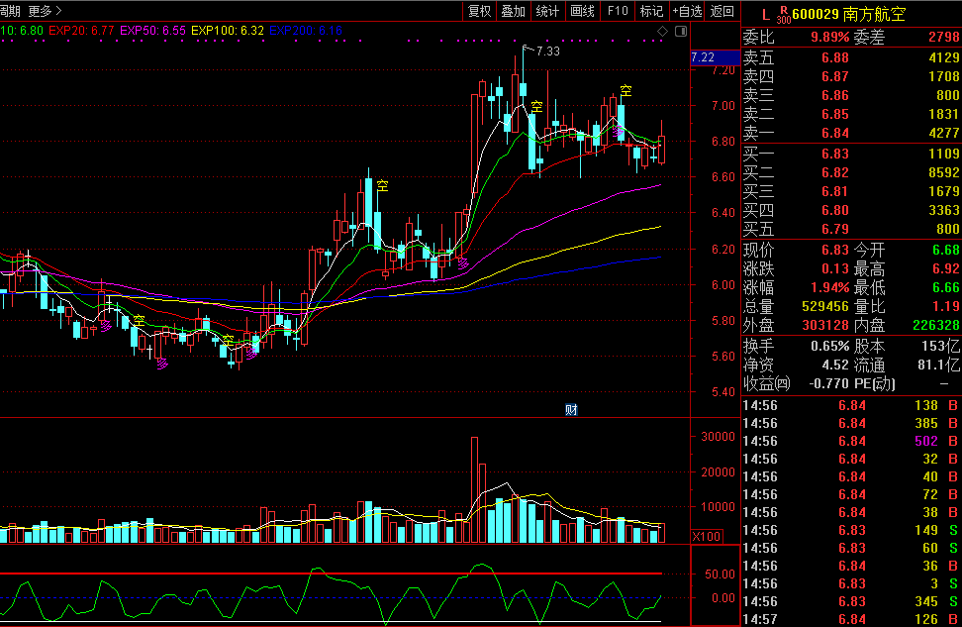This screenshot has height=627, width=962.
Task: Click the 标记 mark button
Action: [651, 11]
